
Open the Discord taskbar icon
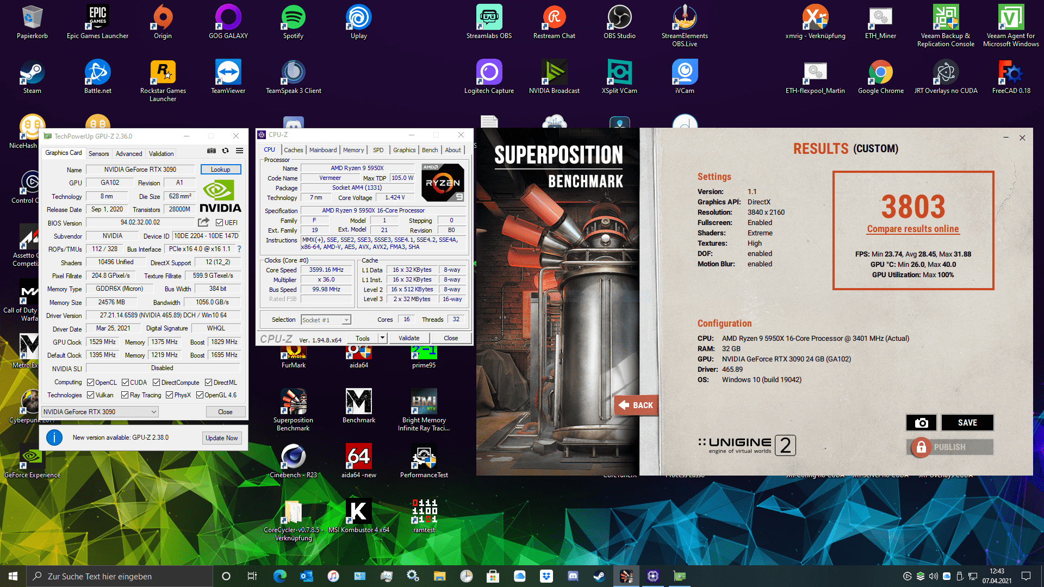coord(573,576)
